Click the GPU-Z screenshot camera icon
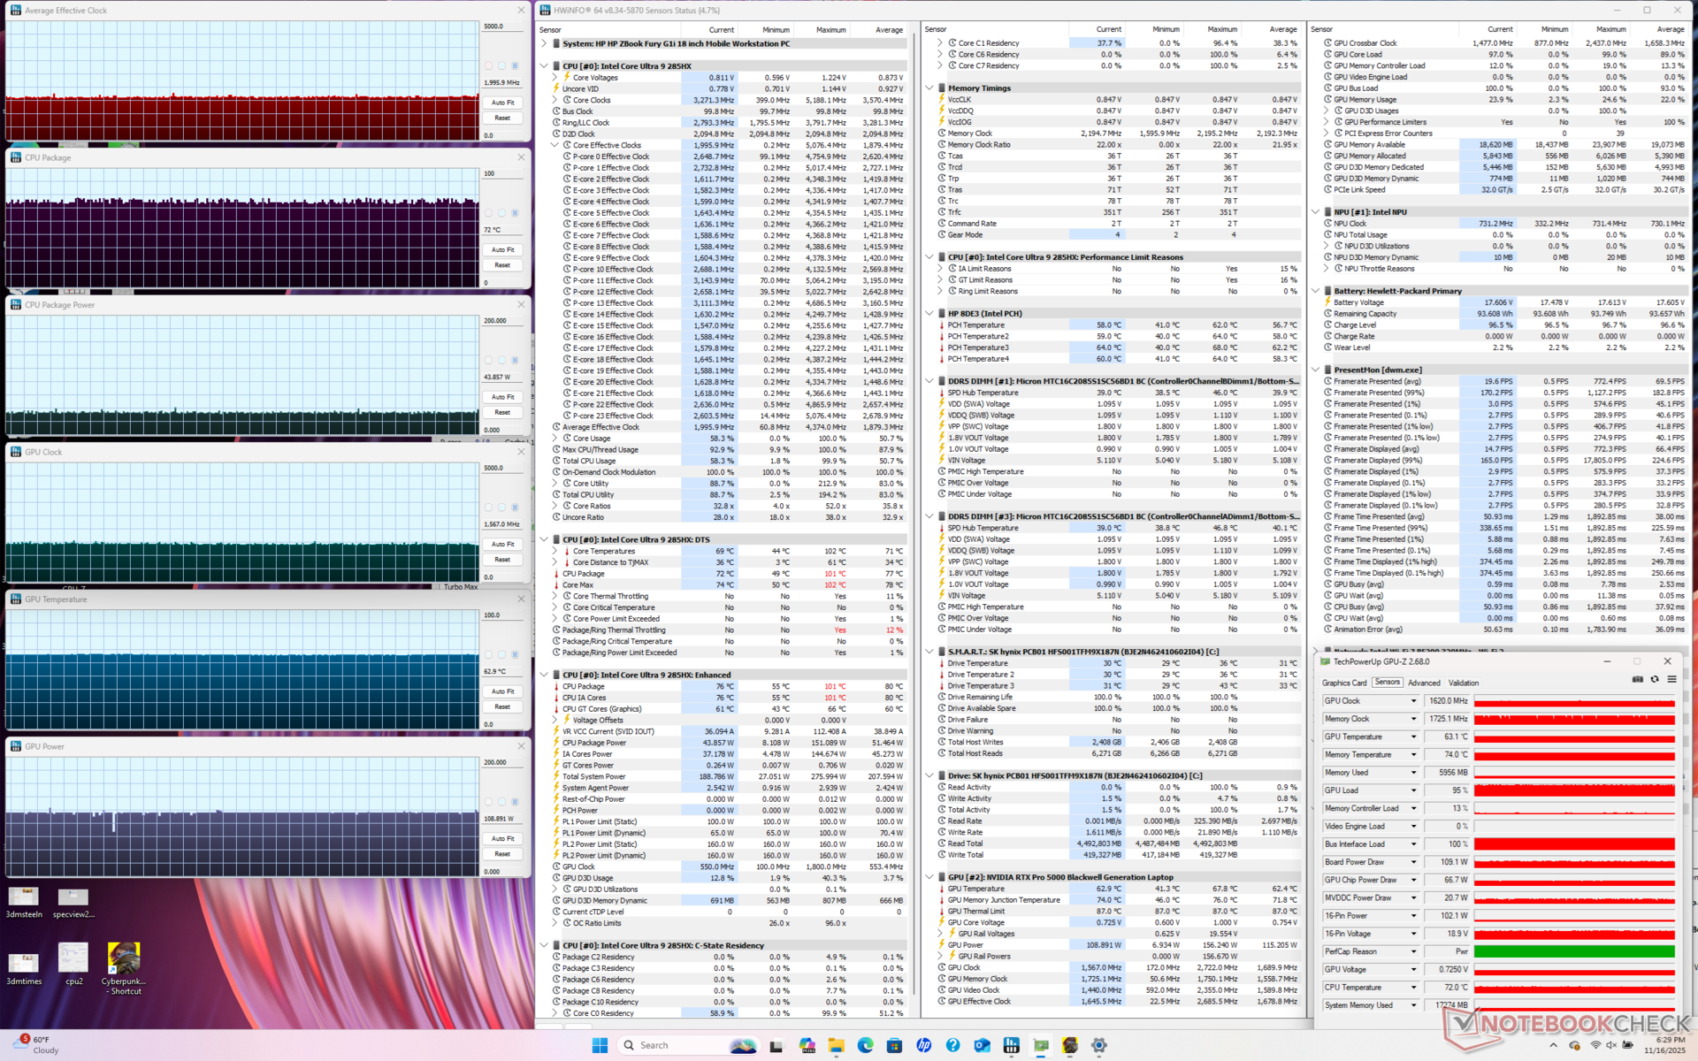Screen dimensions: 1698x1061 1638,679
